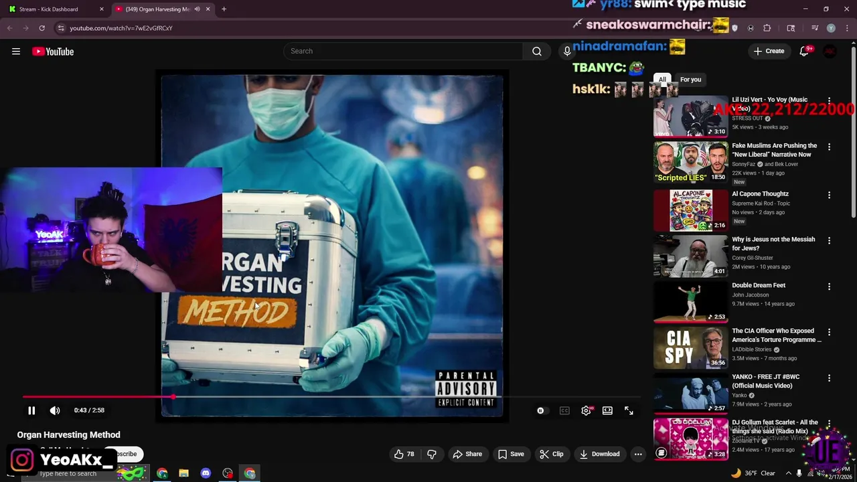Open Chrome browser menu three dots
The height and width of the screenshot is (482, 857).
click(x=847, y=28)
